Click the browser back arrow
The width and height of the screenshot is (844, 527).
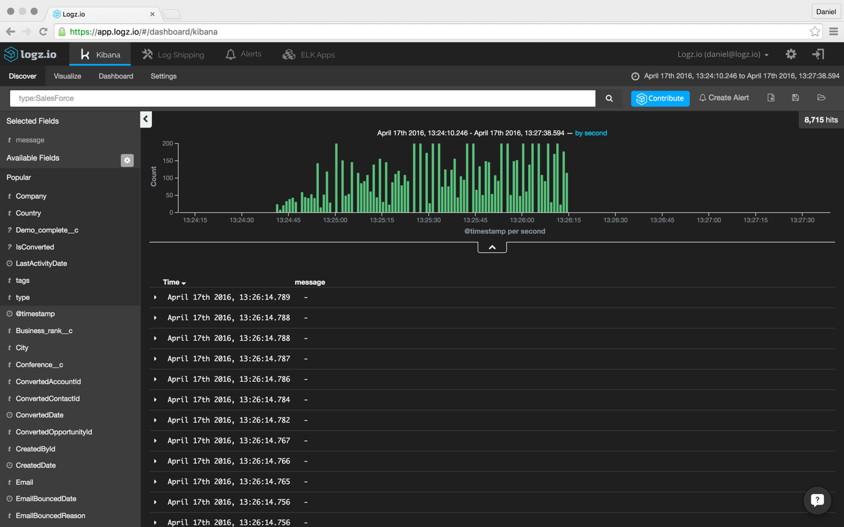pyautogui.click(x=11, y=32)
